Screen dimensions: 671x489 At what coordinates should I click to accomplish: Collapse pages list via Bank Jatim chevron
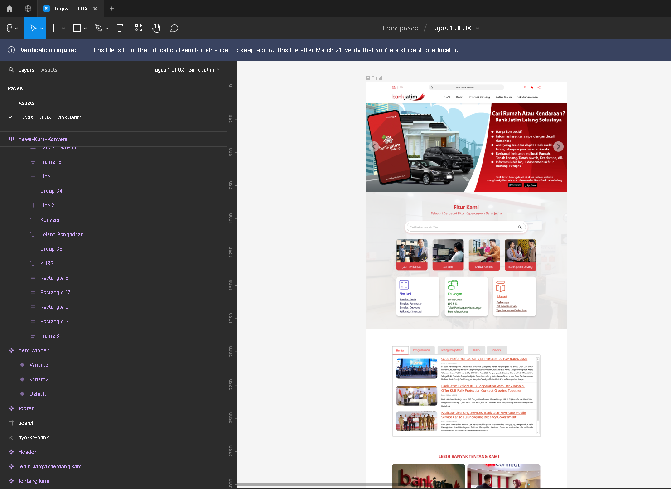click(218, 70)
